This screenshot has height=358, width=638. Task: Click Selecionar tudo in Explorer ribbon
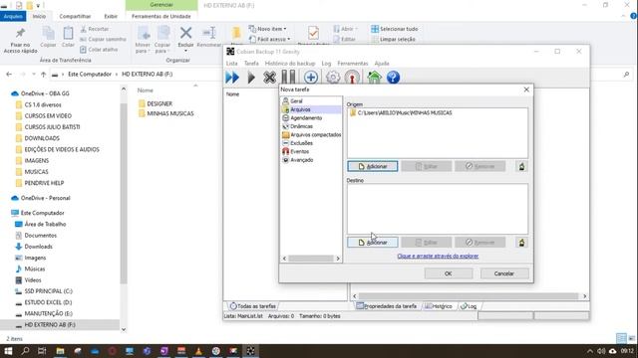tap(395, 29)
